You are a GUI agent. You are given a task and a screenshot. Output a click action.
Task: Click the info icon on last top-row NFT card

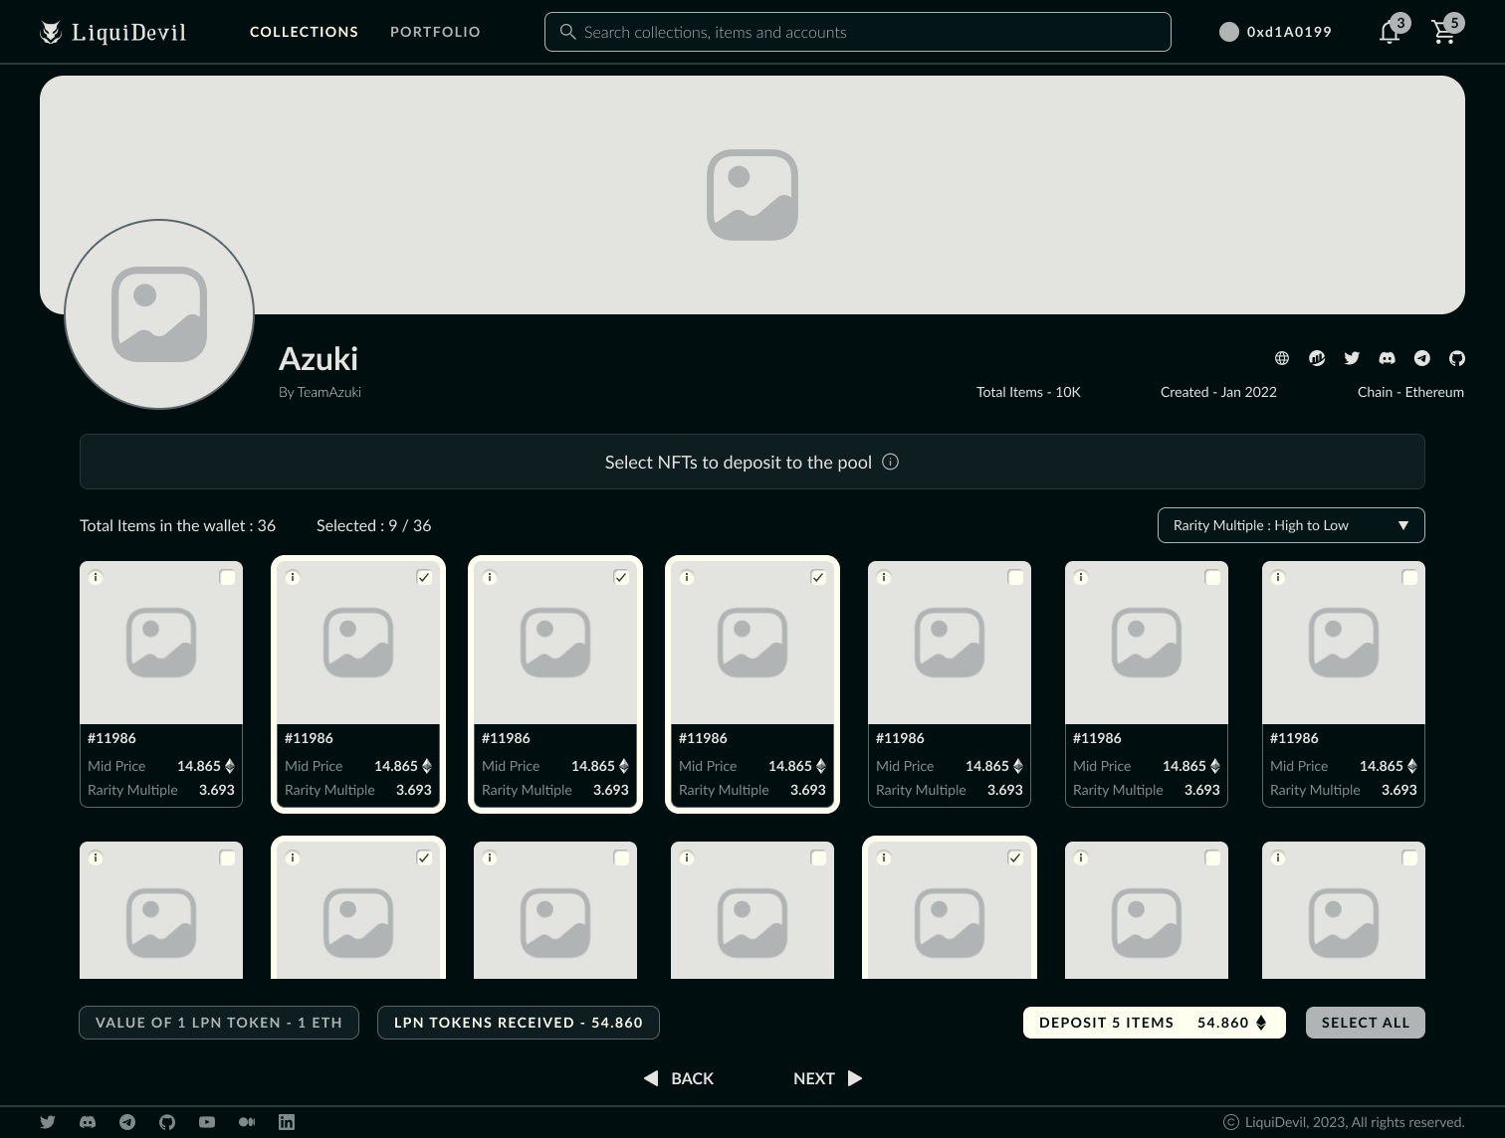pos(1278,577)
